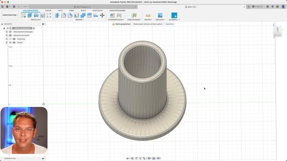Click the Orbit icon in navigation bar
The height and width of the screenshot is (161, 287).
click(x=127, y=158)
